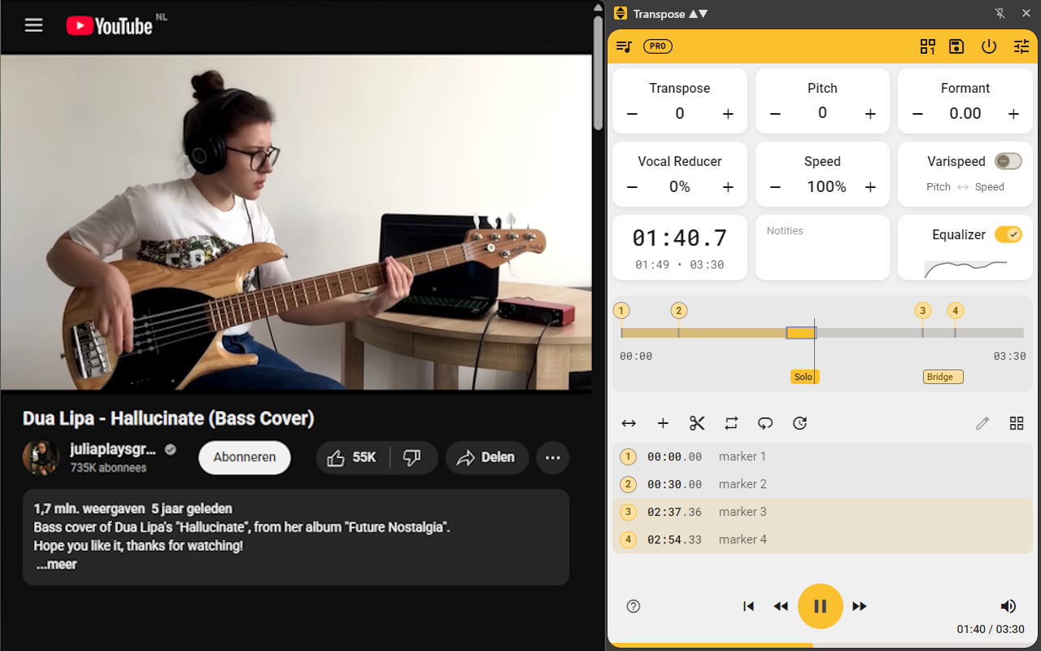Jump to timeline marker 2
The image size is (1041, 651).
678,310
